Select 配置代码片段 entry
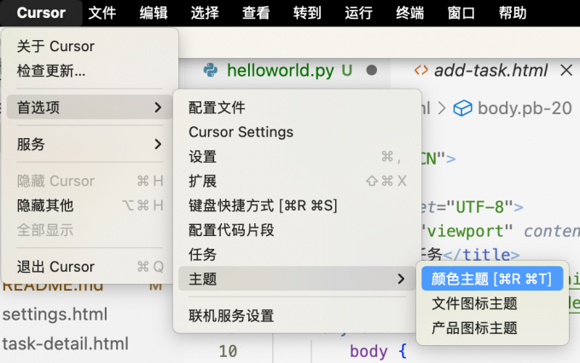Viewport: 580px width, 363px height. tap(297, 230)
